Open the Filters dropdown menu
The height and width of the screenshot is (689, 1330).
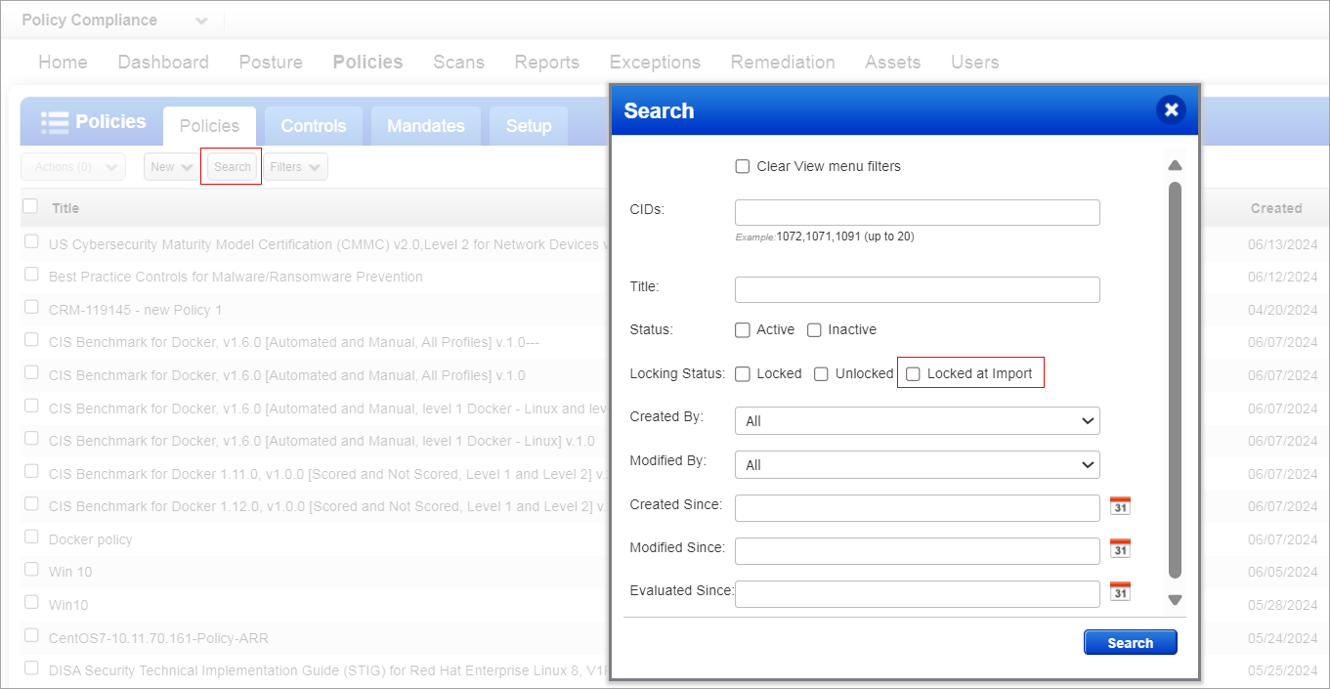(295, 167)
